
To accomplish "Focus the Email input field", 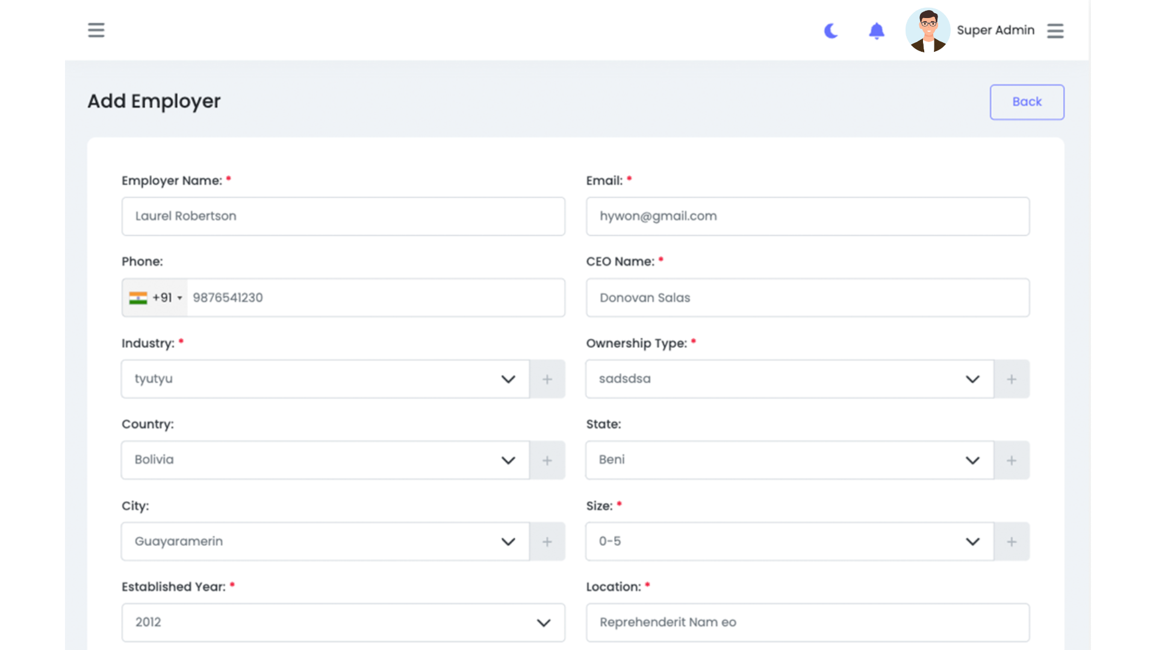I will (x=807, y=216).
